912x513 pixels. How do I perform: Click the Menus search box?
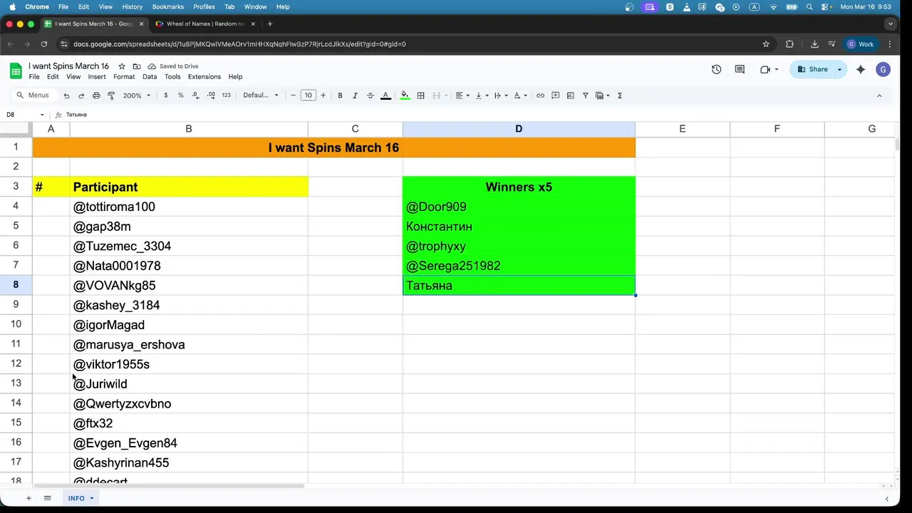33,95
